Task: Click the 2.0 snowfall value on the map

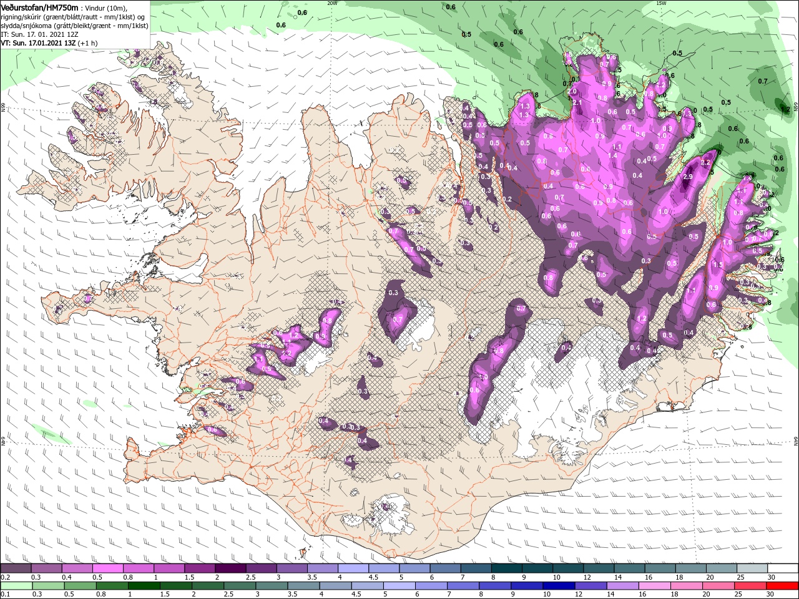Action: tap(572, 91)
